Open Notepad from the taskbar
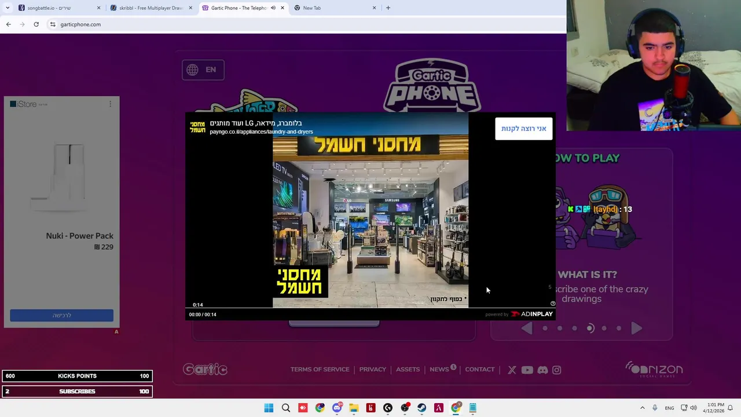Screen dimensions: 741x417 coord(472,408)
